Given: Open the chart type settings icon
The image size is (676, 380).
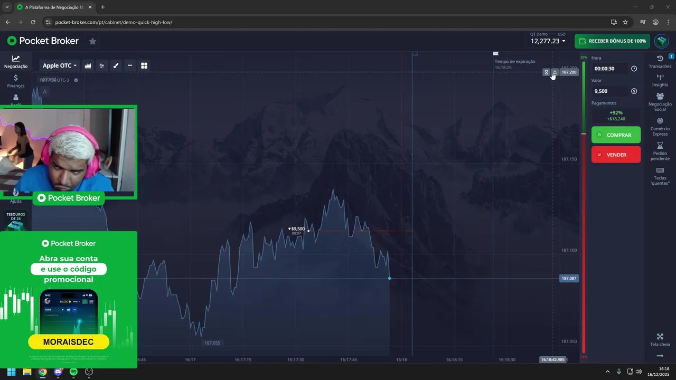Looking at the screenshot, I should tap(88, 65).
